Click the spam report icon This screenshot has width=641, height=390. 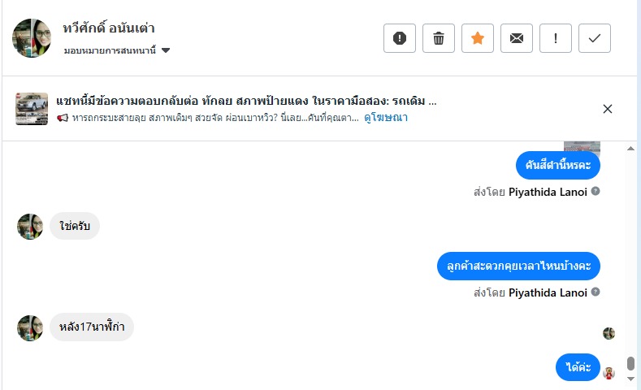pyautogui.click(x=400, y=38)
